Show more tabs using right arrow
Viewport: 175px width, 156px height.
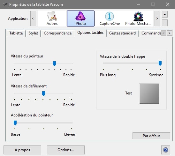(170, 33)
